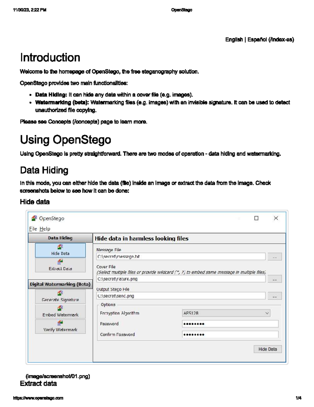Click the Extract data subheading
The width and height of the screenshot is (314, 407).
[x=38, y=383]
